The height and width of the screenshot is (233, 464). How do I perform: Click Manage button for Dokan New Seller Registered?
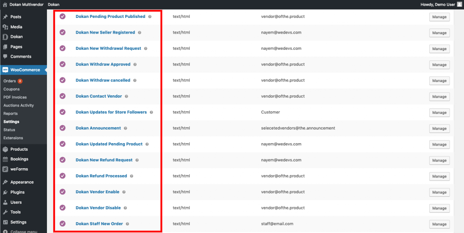[x=439, y=33]
